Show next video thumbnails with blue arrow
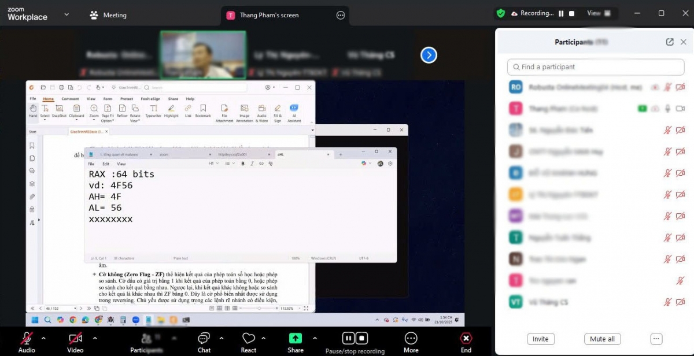 coord(429,55)
